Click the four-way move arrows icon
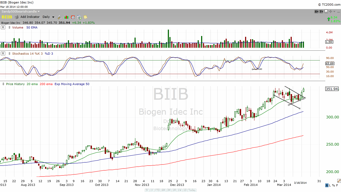 click(x=331, y=11)
